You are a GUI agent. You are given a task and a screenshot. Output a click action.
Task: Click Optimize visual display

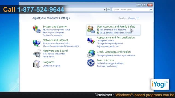click(x=107, y=66)
